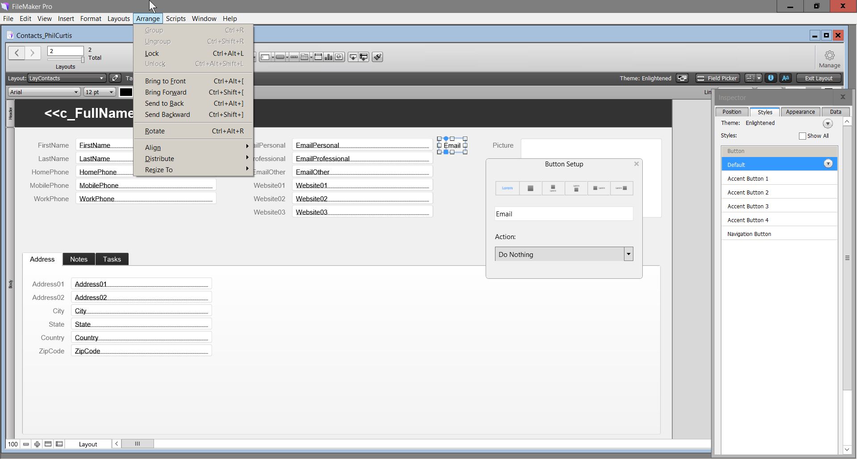Viewport: 857px width, 459px height.
Task: Select the Chart tool in toolbar
Action: [x=329, y=57]
